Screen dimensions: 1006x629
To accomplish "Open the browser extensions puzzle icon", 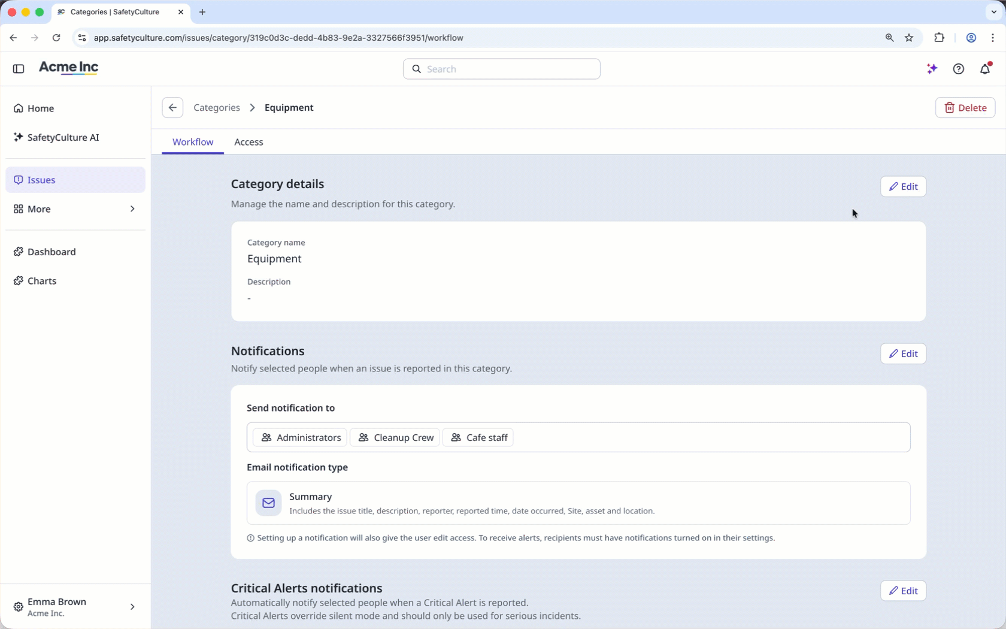I will [939, 38].
